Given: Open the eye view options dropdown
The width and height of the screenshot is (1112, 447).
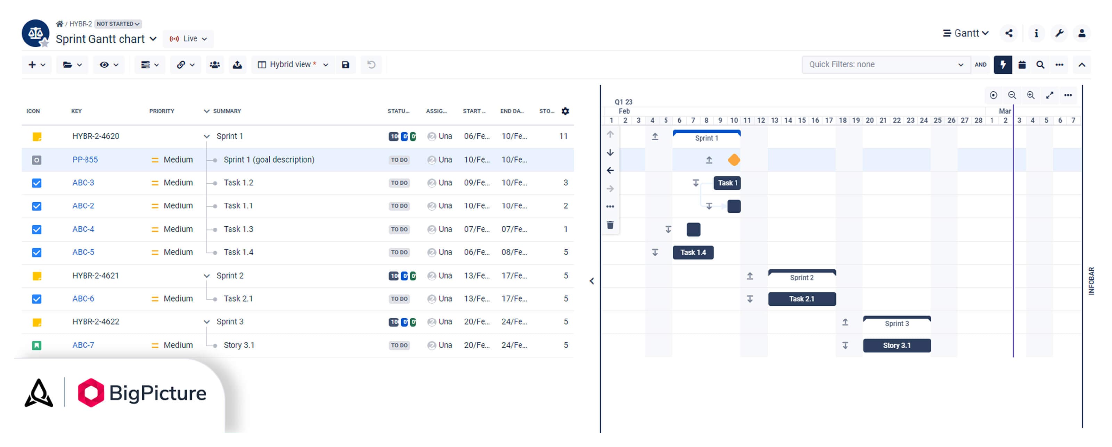Looking at the screenshot, I should [109, 65].
